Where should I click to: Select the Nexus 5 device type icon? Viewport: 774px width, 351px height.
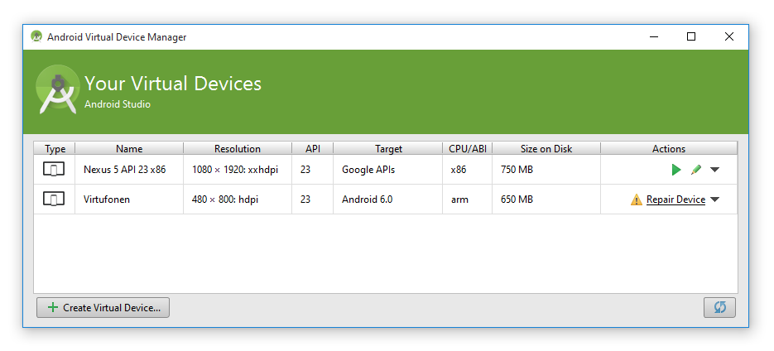pyautogui.click(x=54, y=170)
